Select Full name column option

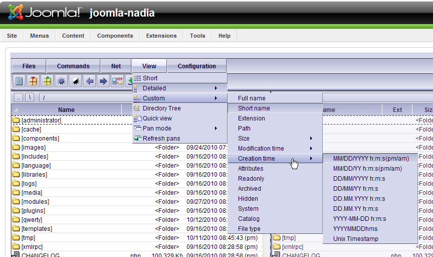coord(275,98)
